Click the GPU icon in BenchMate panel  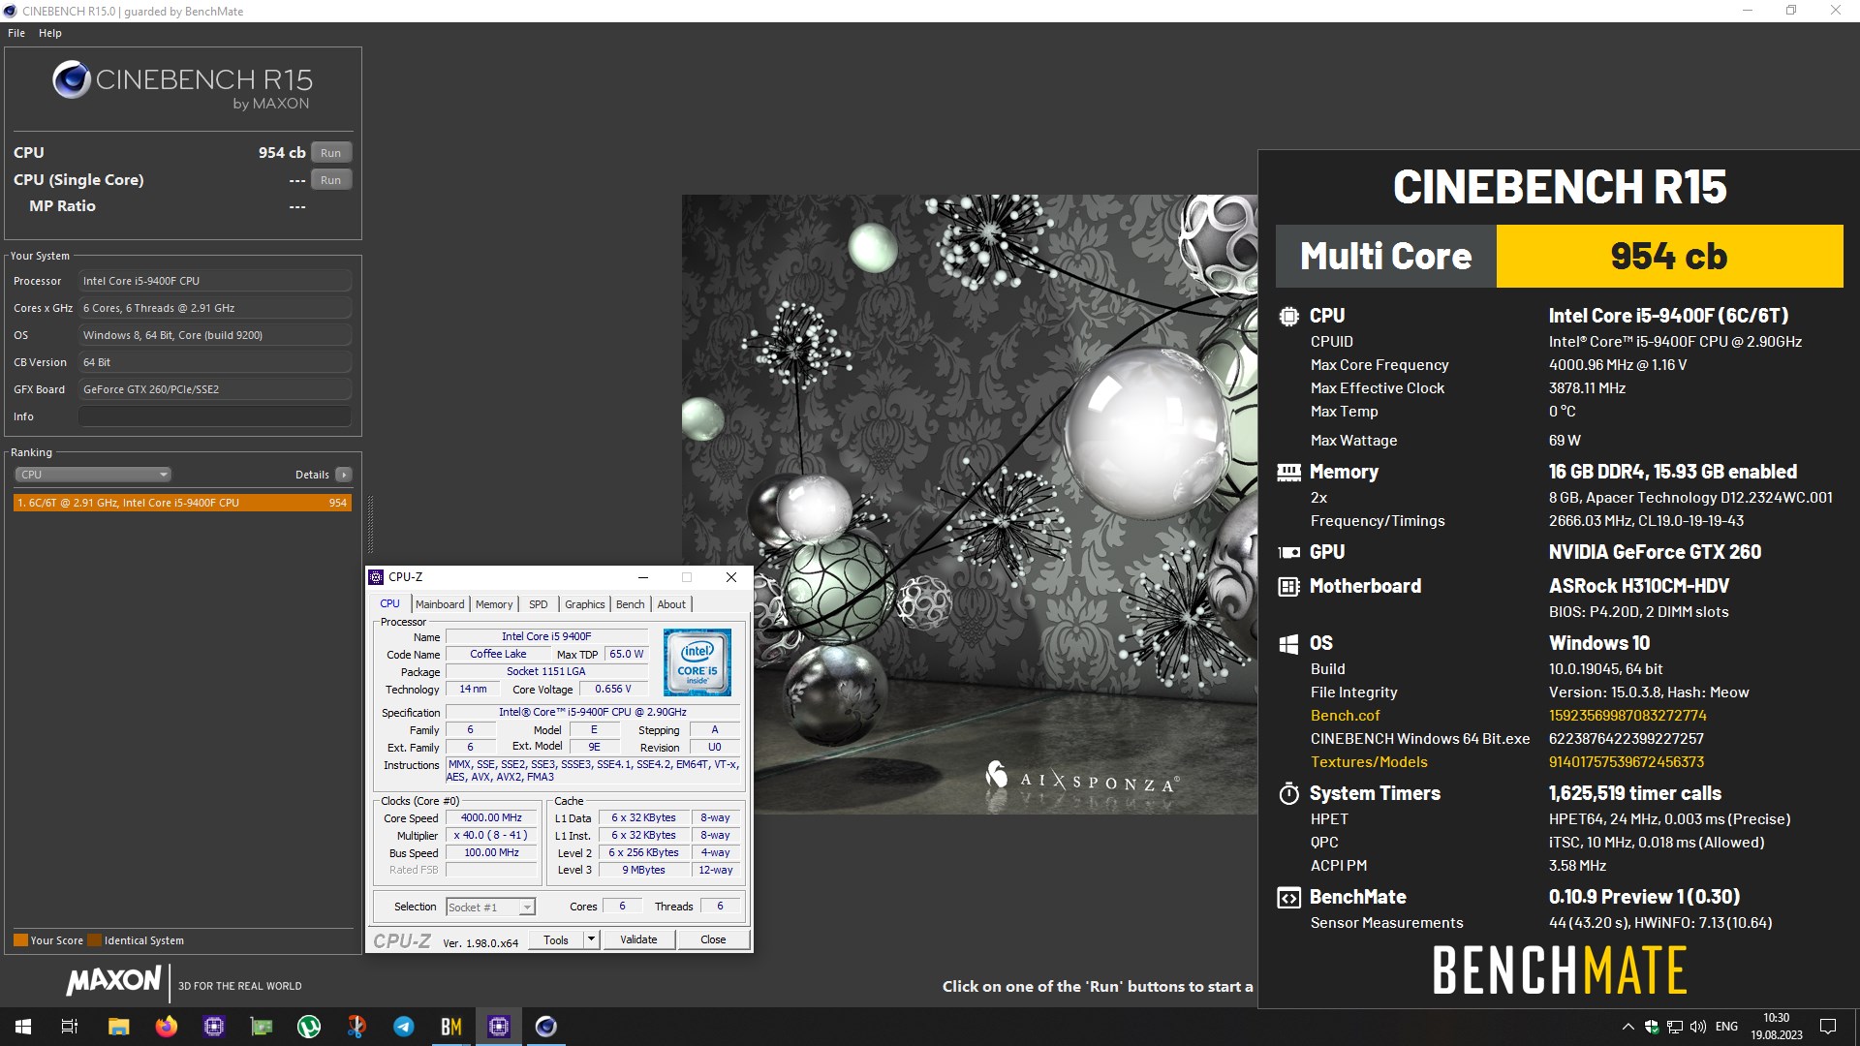1288,552
